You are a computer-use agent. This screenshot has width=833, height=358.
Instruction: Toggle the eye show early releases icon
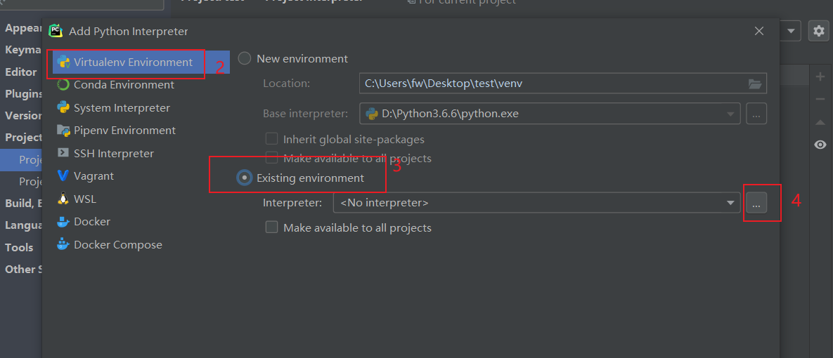point(820,145)
